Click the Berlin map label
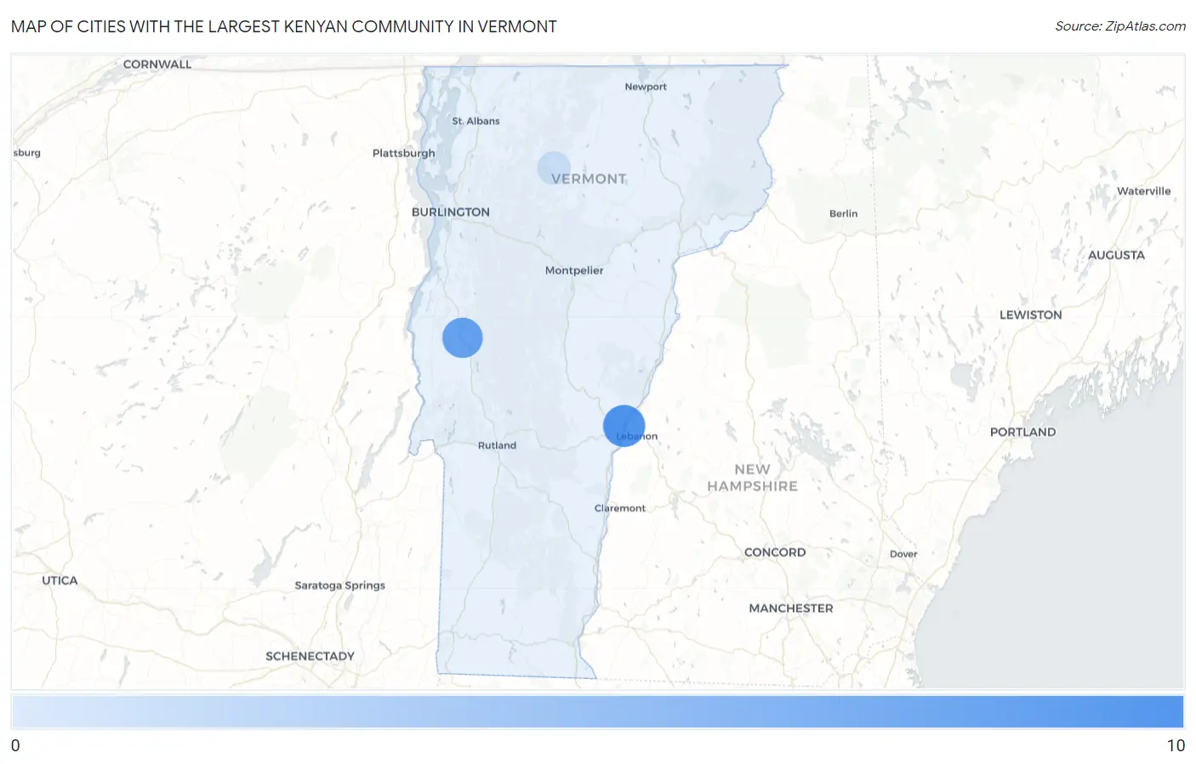 pyautogui.click(x=844, y=213)
